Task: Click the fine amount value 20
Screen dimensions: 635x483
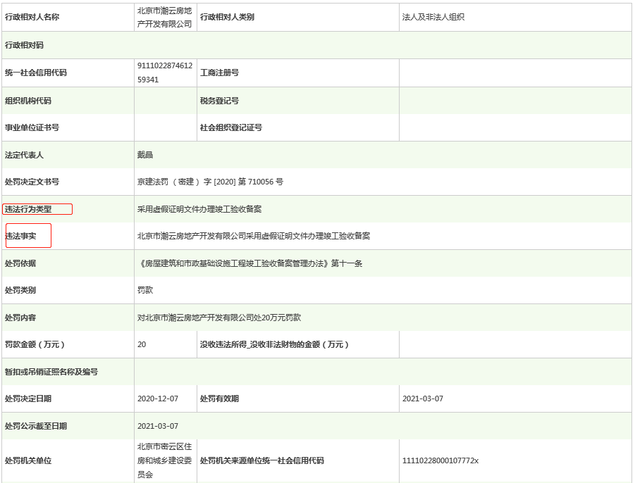Action: click(x=142, y=344)
